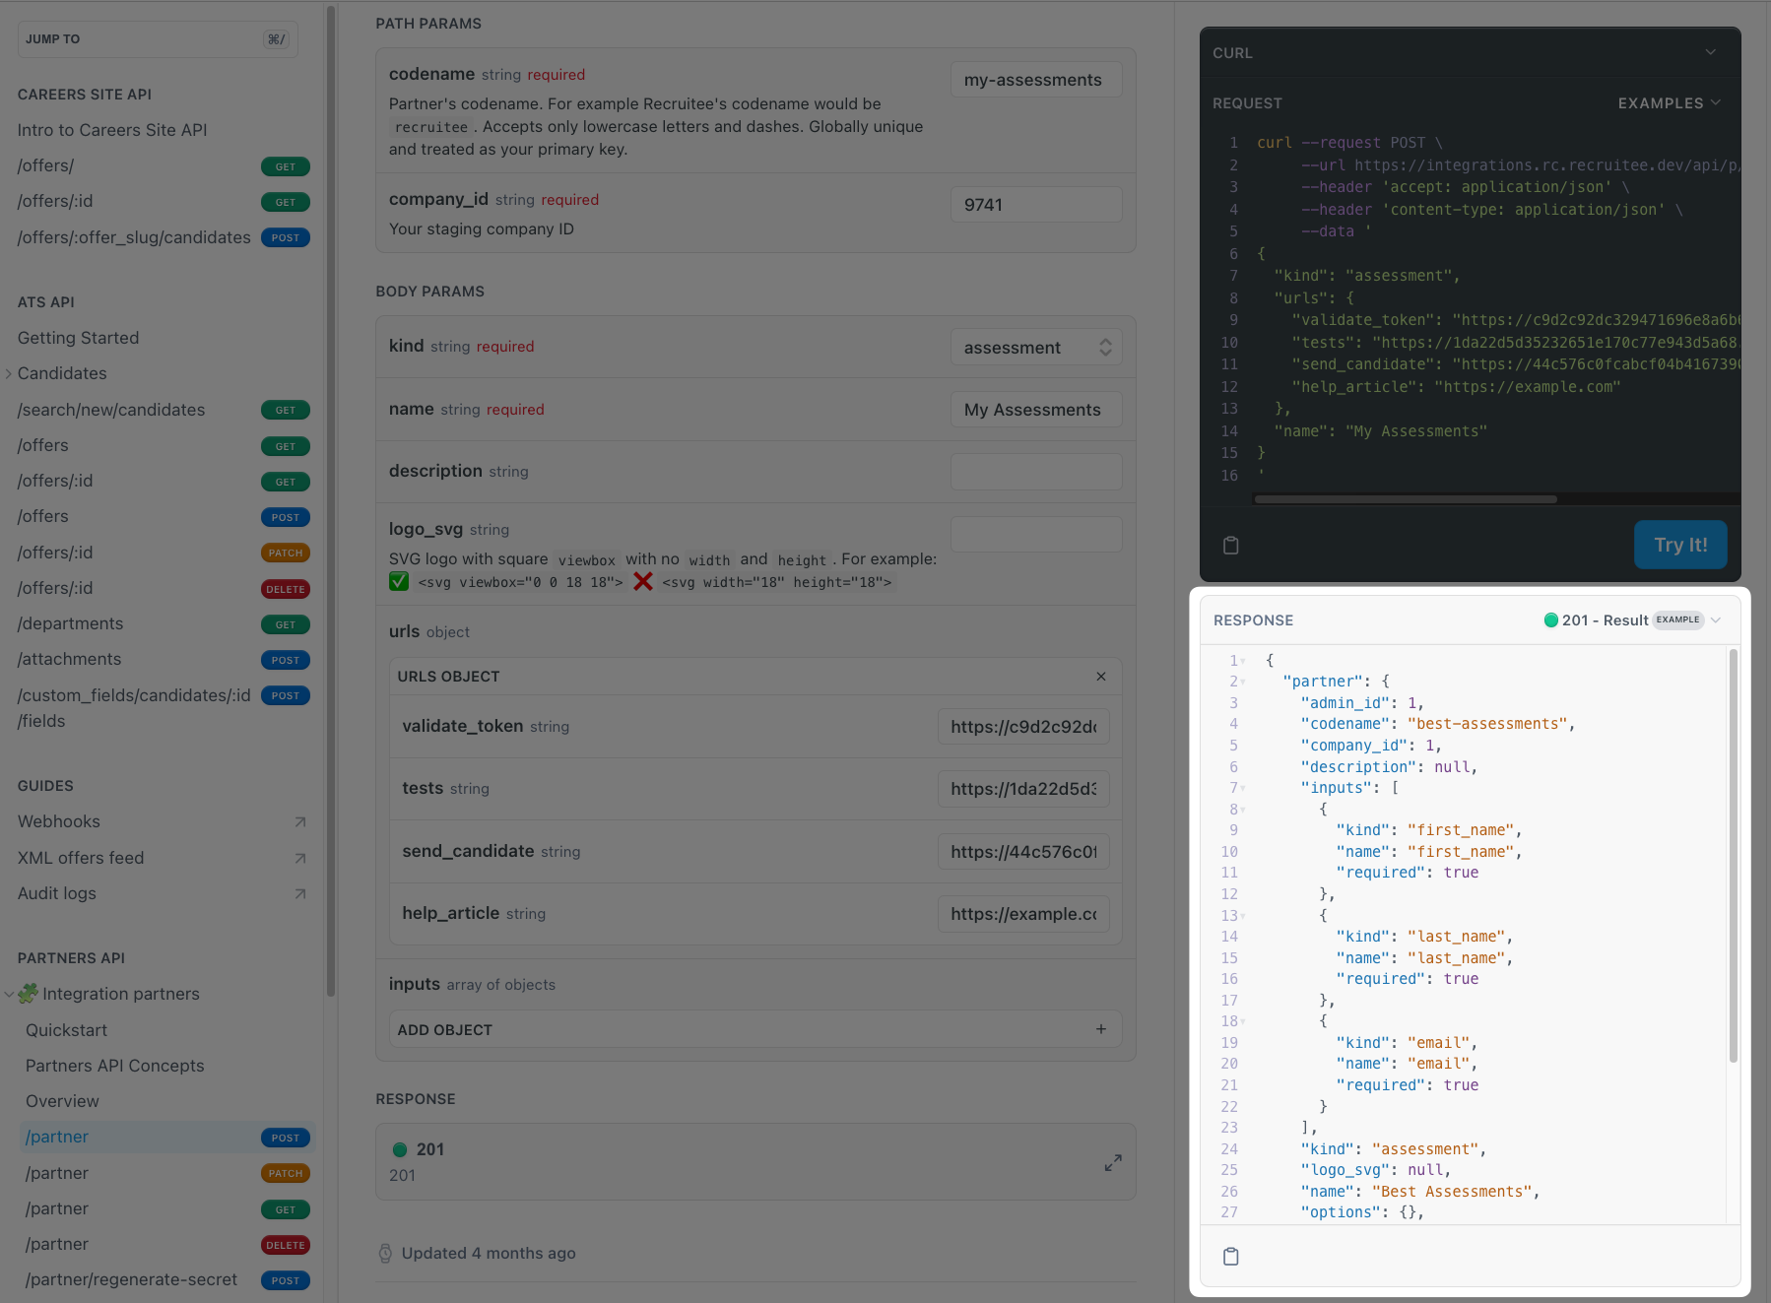The image size is (1771, 1303).
Task: Click the JUMP TO search field
Action: 158,39
